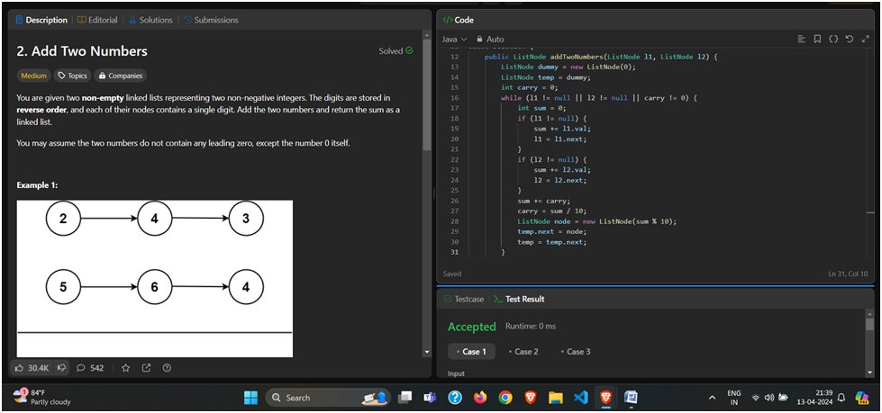
Task: Click the share link icon
Action: click(x=146, y=368)
